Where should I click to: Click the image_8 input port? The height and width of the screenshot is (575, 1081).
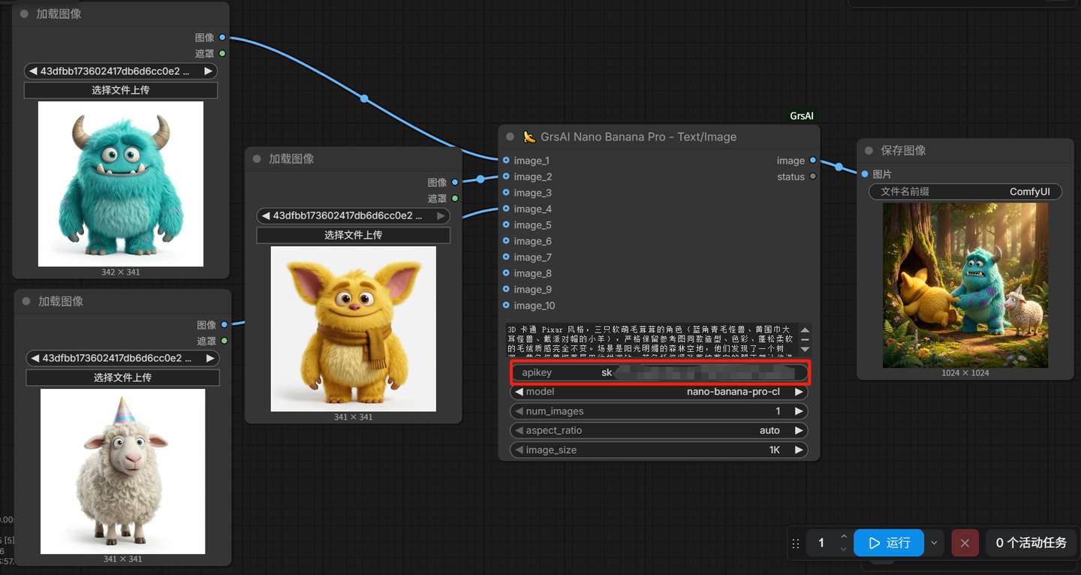point(506,273)
